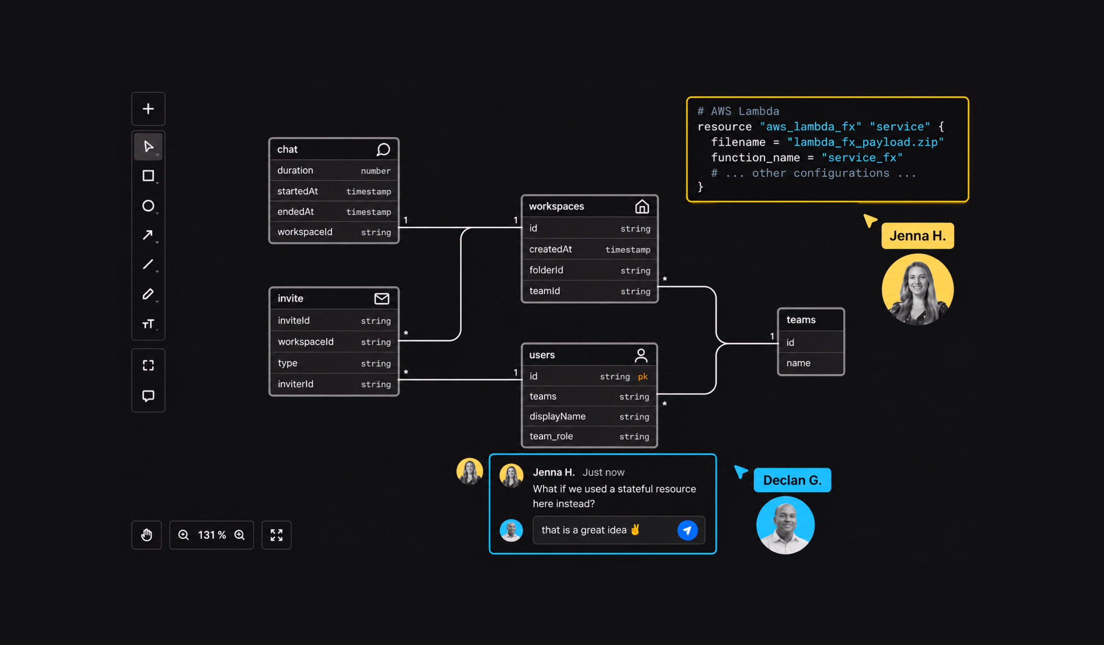Select the 'invite' table header

pos(334,299)
